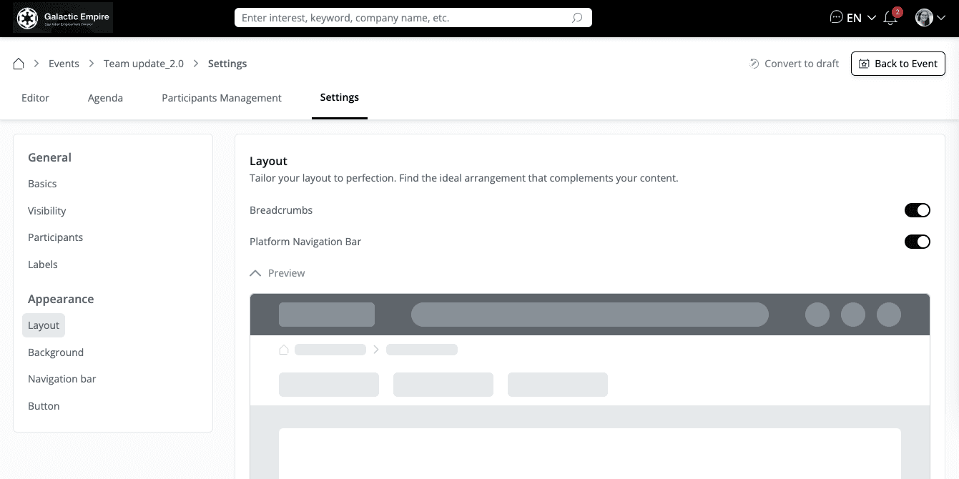This screenshot has width=959, height=479.
Task: Open the chat language bubble icon
Action: [836, 17]
